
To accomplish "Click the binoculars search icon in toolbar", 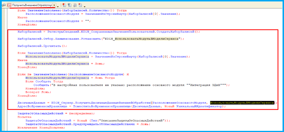I will click(4, 5).
